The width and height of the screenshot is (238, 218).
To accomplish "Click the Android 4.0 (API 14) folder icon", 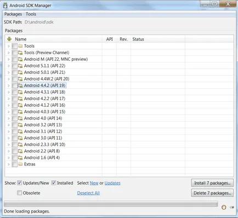I will [20, 118].
